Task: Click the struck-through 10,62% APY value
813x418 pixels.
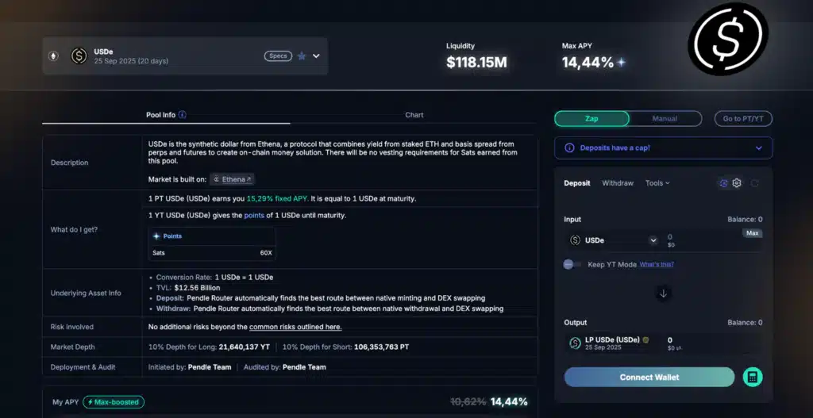Action: click(x=468, y=401)
